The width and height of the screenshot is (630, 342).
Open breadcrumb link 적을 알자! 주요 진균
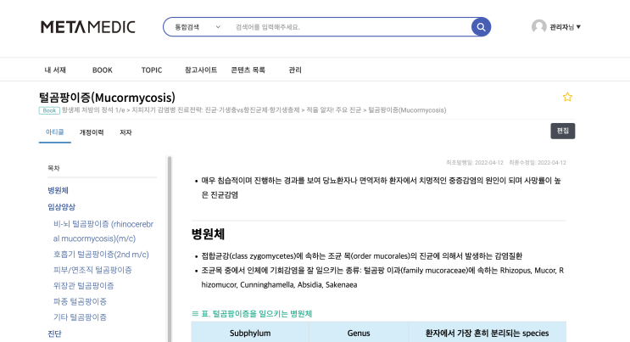(x=333, y=109)
